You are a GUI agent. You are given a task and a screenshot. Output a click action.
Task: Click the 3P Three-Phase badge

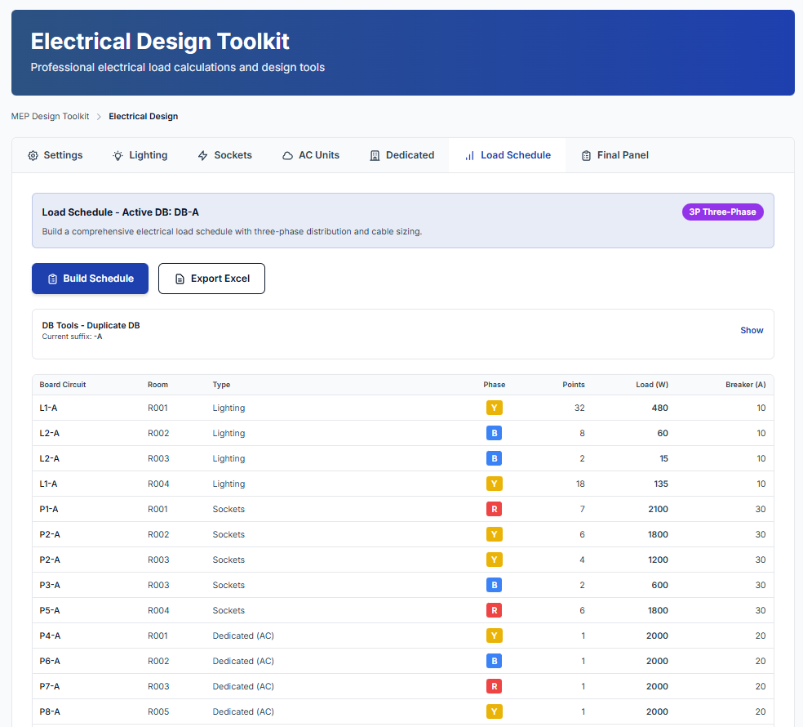click(722, 212)
